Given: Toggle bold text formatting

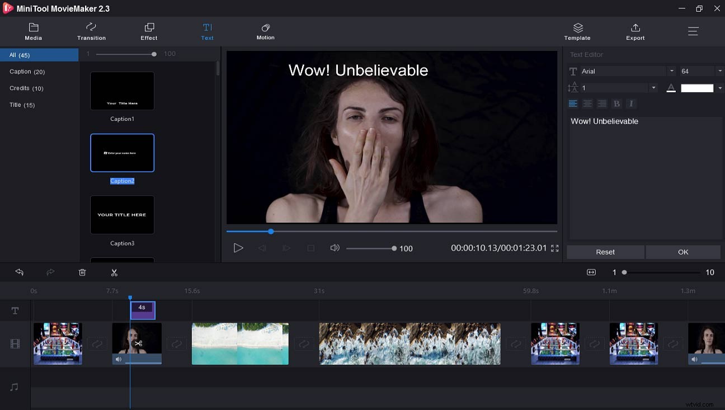Looking at the screenshot, I should point(616,103).
